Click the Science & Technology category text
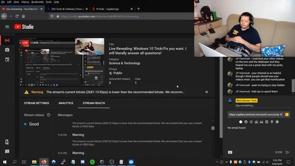The image size is (295, 166). (x=124, y=63)
